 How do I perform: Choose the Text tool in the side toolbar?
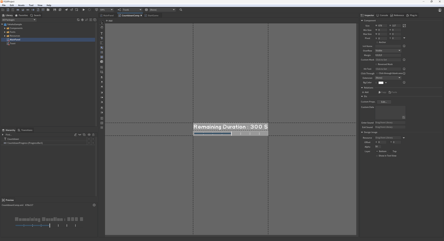[x=102, y=34]
